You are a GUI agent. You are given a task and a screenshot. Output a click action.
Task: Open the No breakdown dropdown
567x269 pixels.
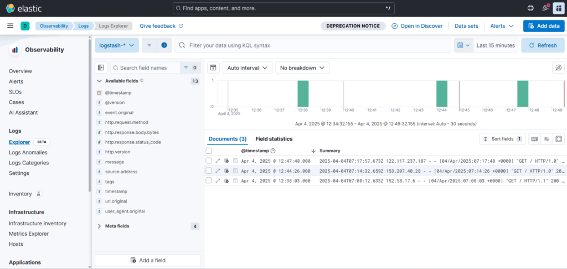[x=302, y=68]
